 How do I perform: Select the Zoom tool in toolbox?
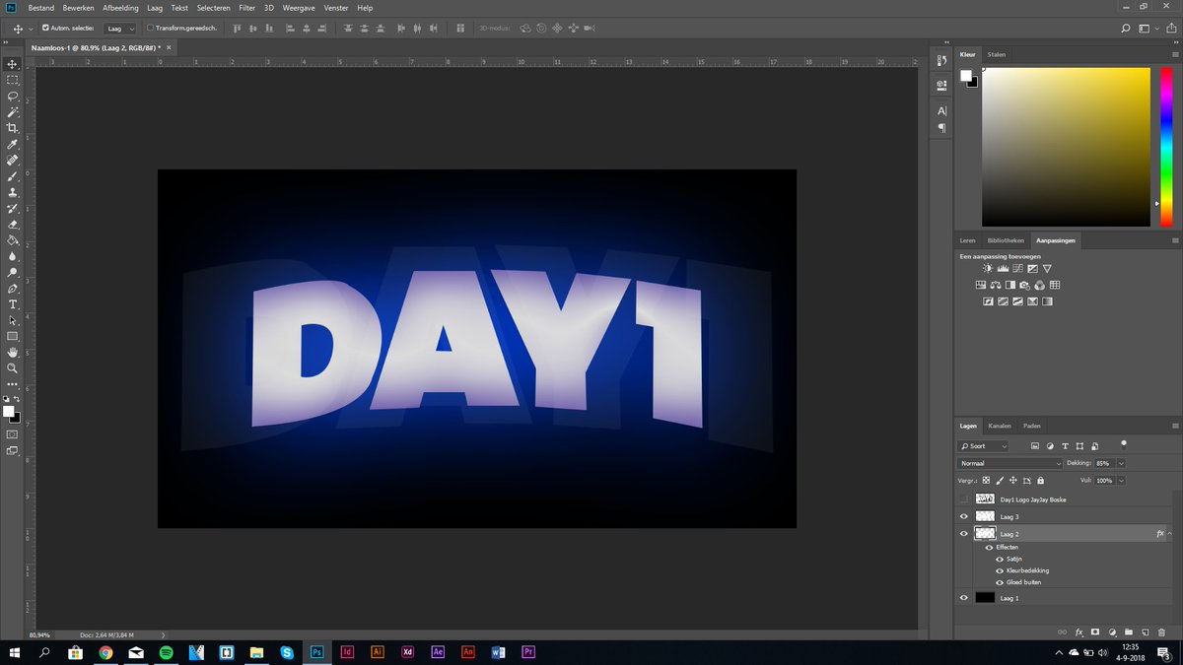(x=13, y=367)
